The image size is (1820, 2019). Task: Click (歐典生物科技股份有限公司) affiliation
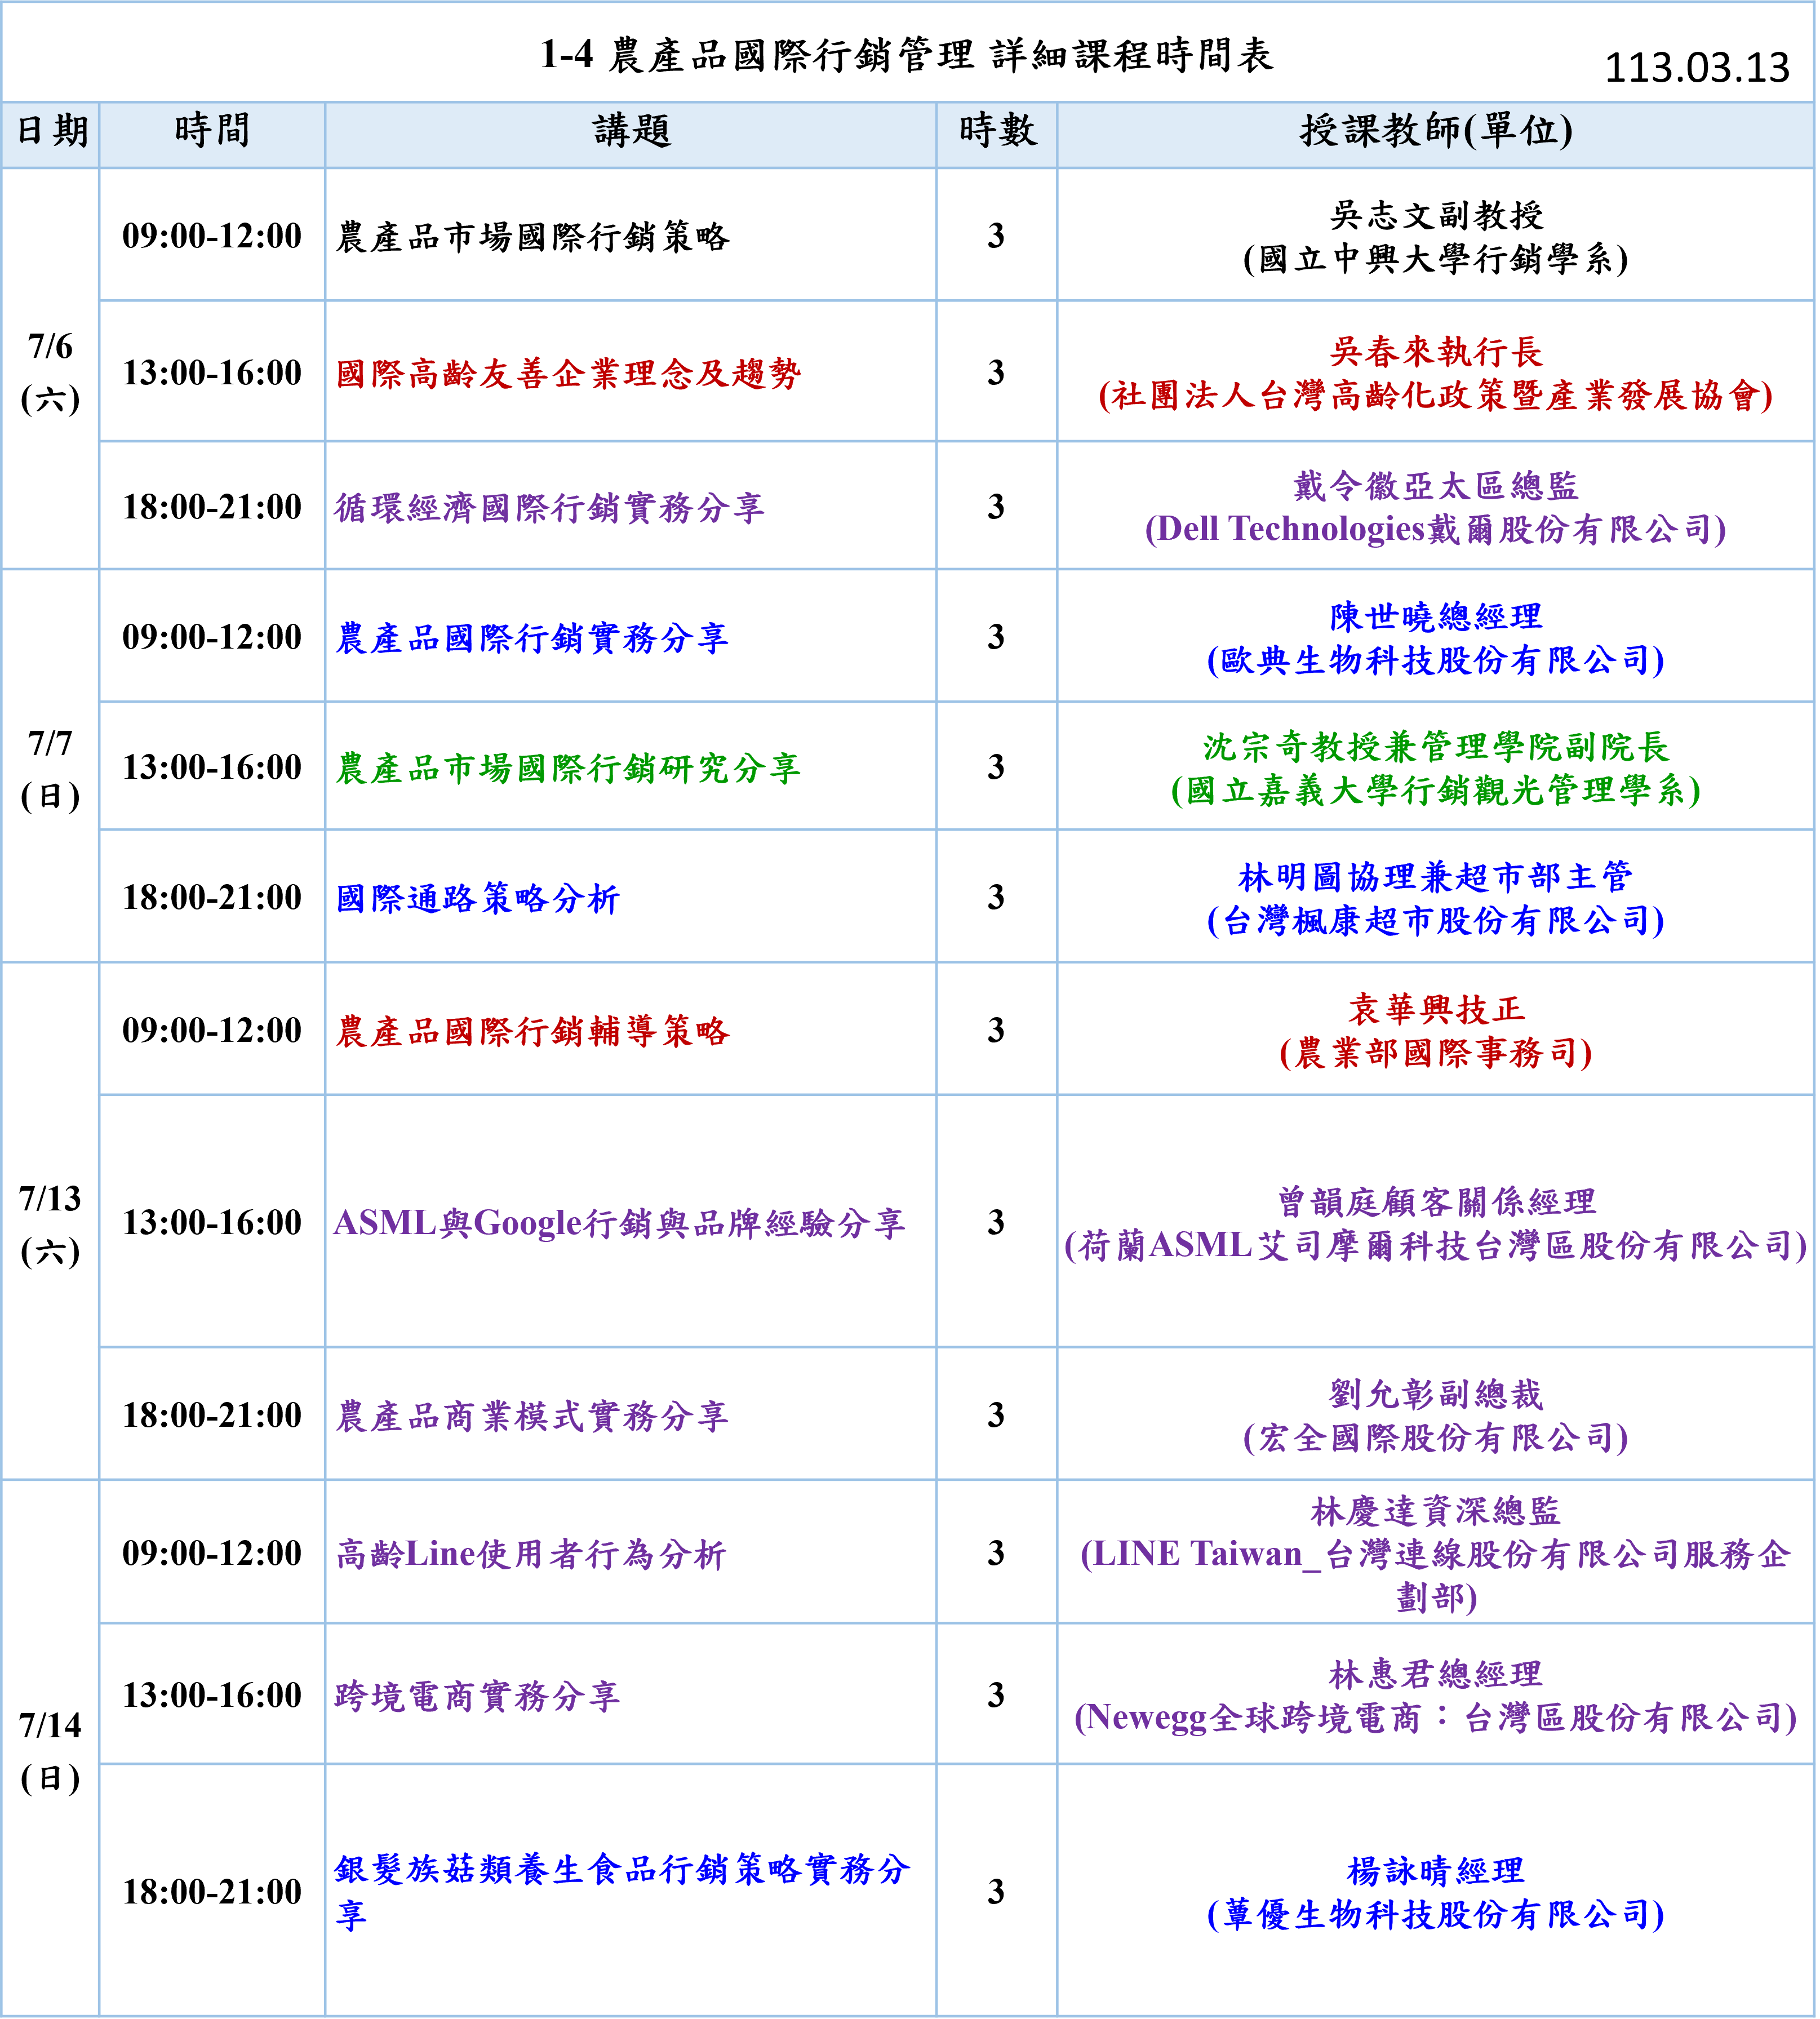[1436, 661]
